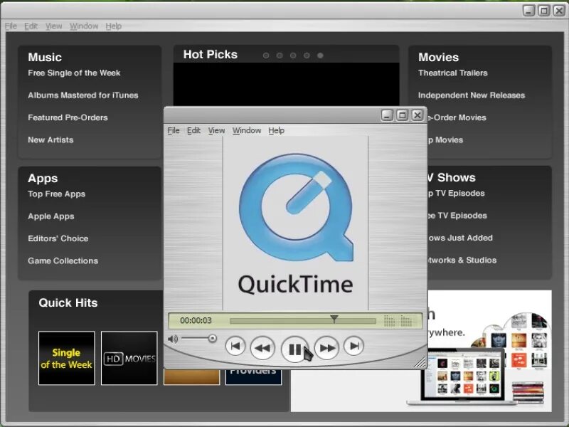
Task: Maximize the background iTunes window
Action: tap(544, 11)
